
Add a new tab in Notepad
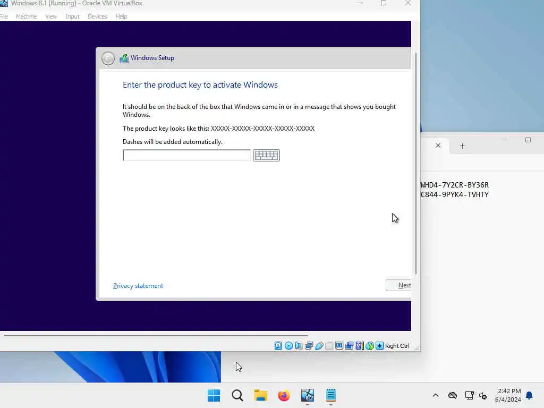pos(462,146)
